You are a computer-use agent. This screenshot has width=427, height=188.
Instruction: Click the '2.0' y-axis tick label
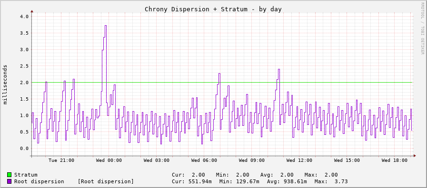click(24, 82)
